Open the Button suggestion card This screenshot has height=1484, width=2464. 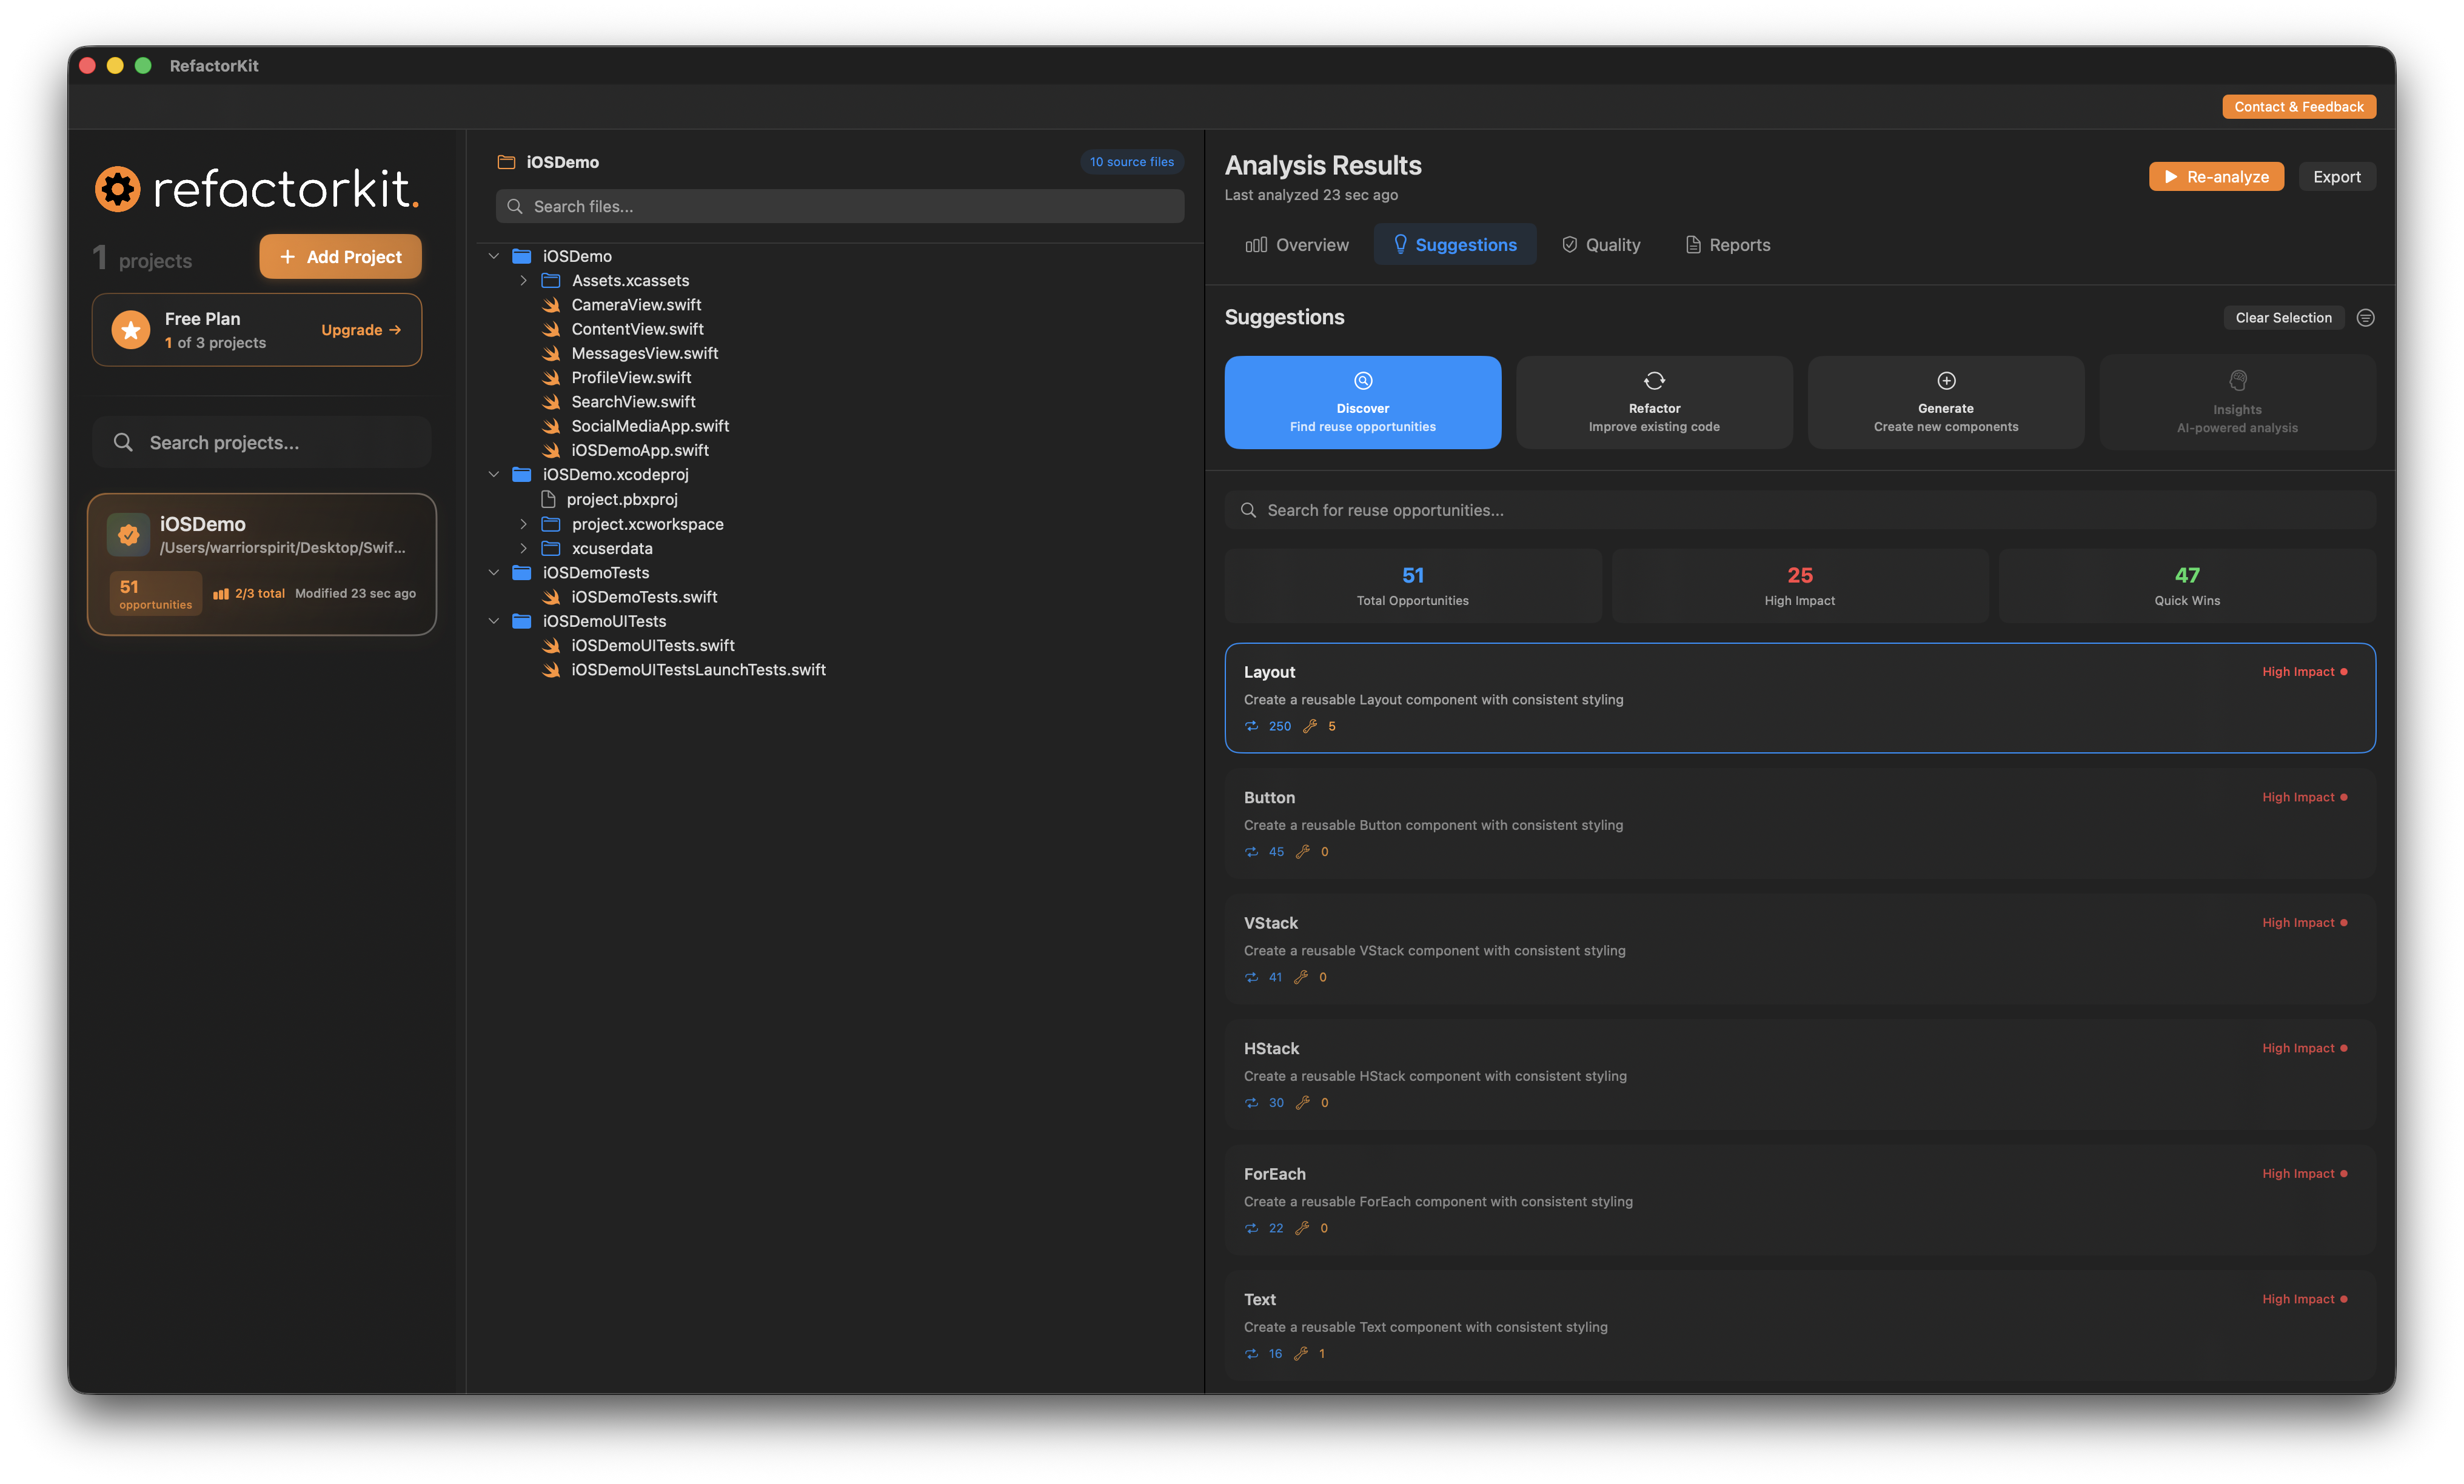1800,824
